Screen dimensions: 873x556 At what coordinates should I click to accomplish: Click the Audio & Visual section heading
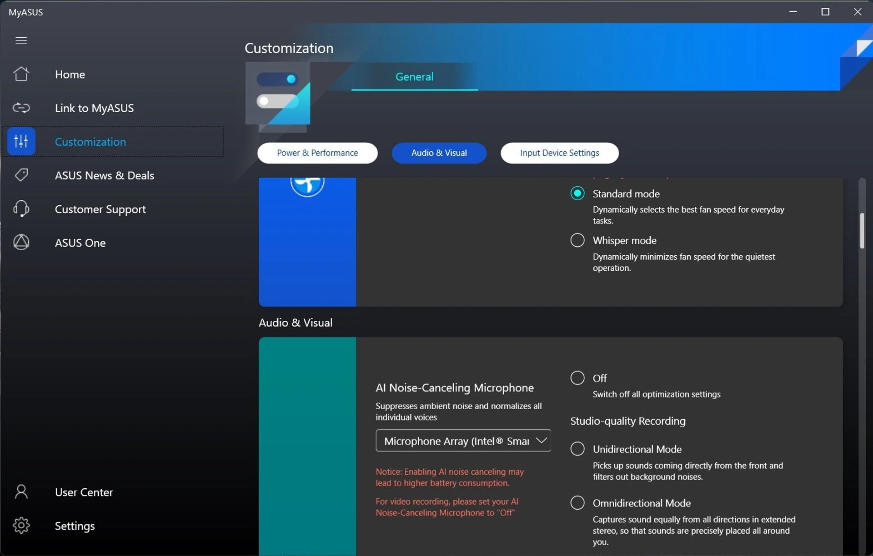[x=296, y=323]
